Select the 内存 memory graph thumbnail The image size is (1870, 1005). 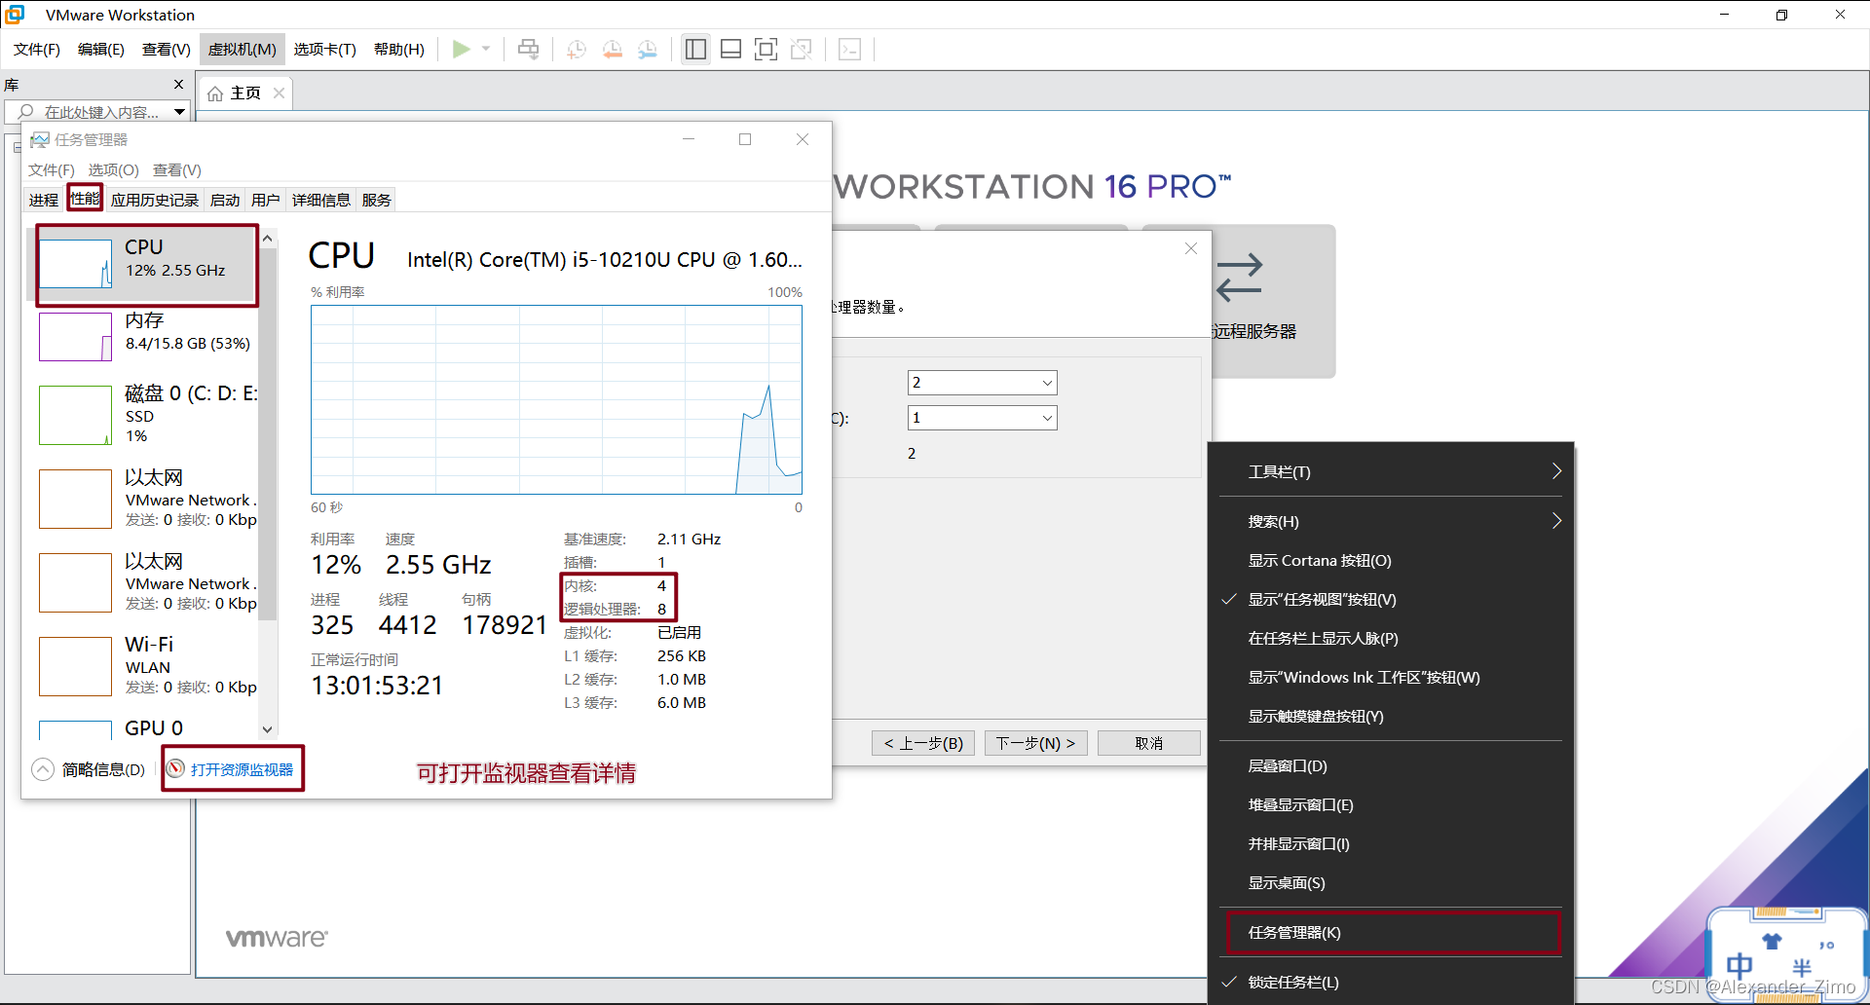click(76, 336)
